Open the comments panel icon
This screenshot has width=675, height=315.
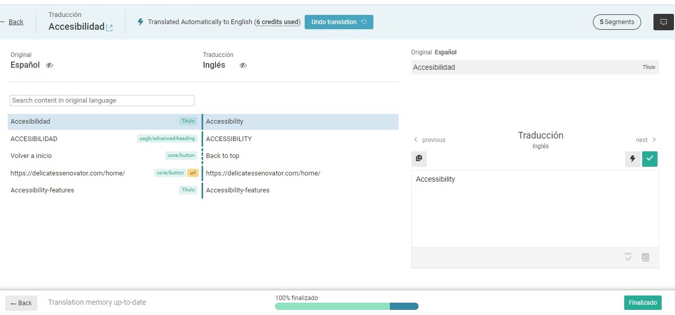663,22
